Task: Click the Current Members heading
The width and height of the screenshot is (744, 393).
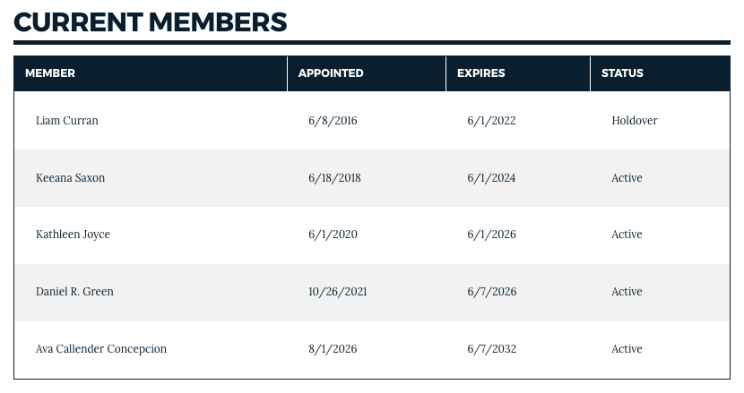Action: pos(151,22)
